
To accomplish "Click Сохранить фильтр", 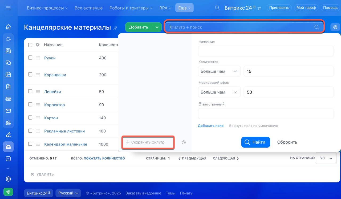I will click(145, 142).
